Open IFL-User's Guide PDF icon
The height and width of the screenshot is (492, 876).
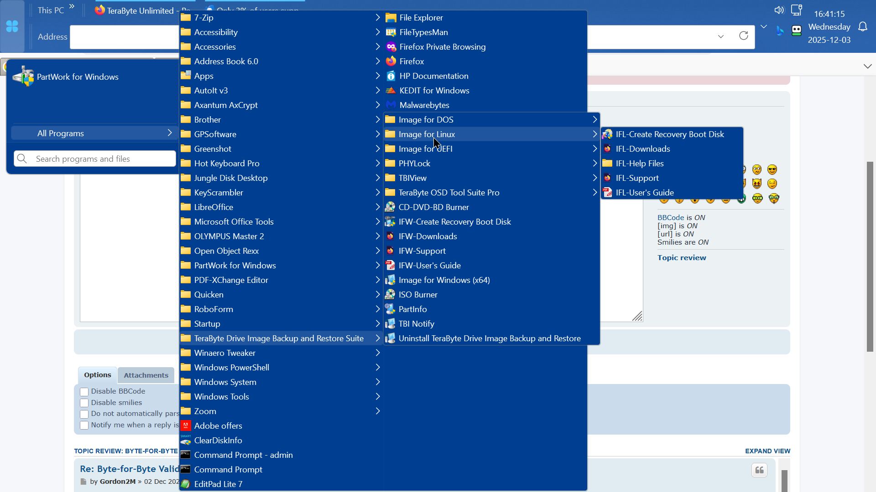point(607,193)
